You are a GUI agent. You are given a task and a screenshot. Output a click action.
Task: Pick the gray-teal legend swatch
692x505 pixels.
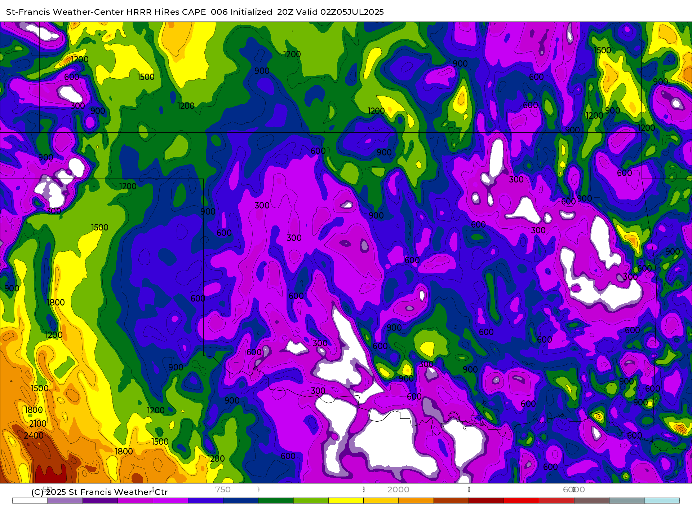627,501
